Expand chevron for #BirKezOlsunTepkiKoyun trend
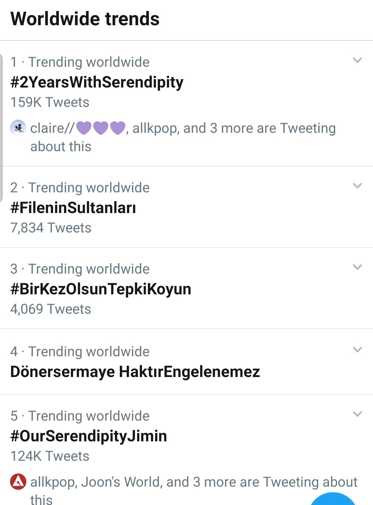373x505 pixels. pos(357,267)
